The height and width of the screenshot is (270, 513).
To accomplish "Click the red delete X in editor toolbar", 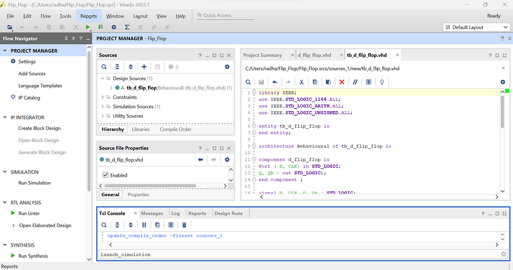I will (342, 82).
